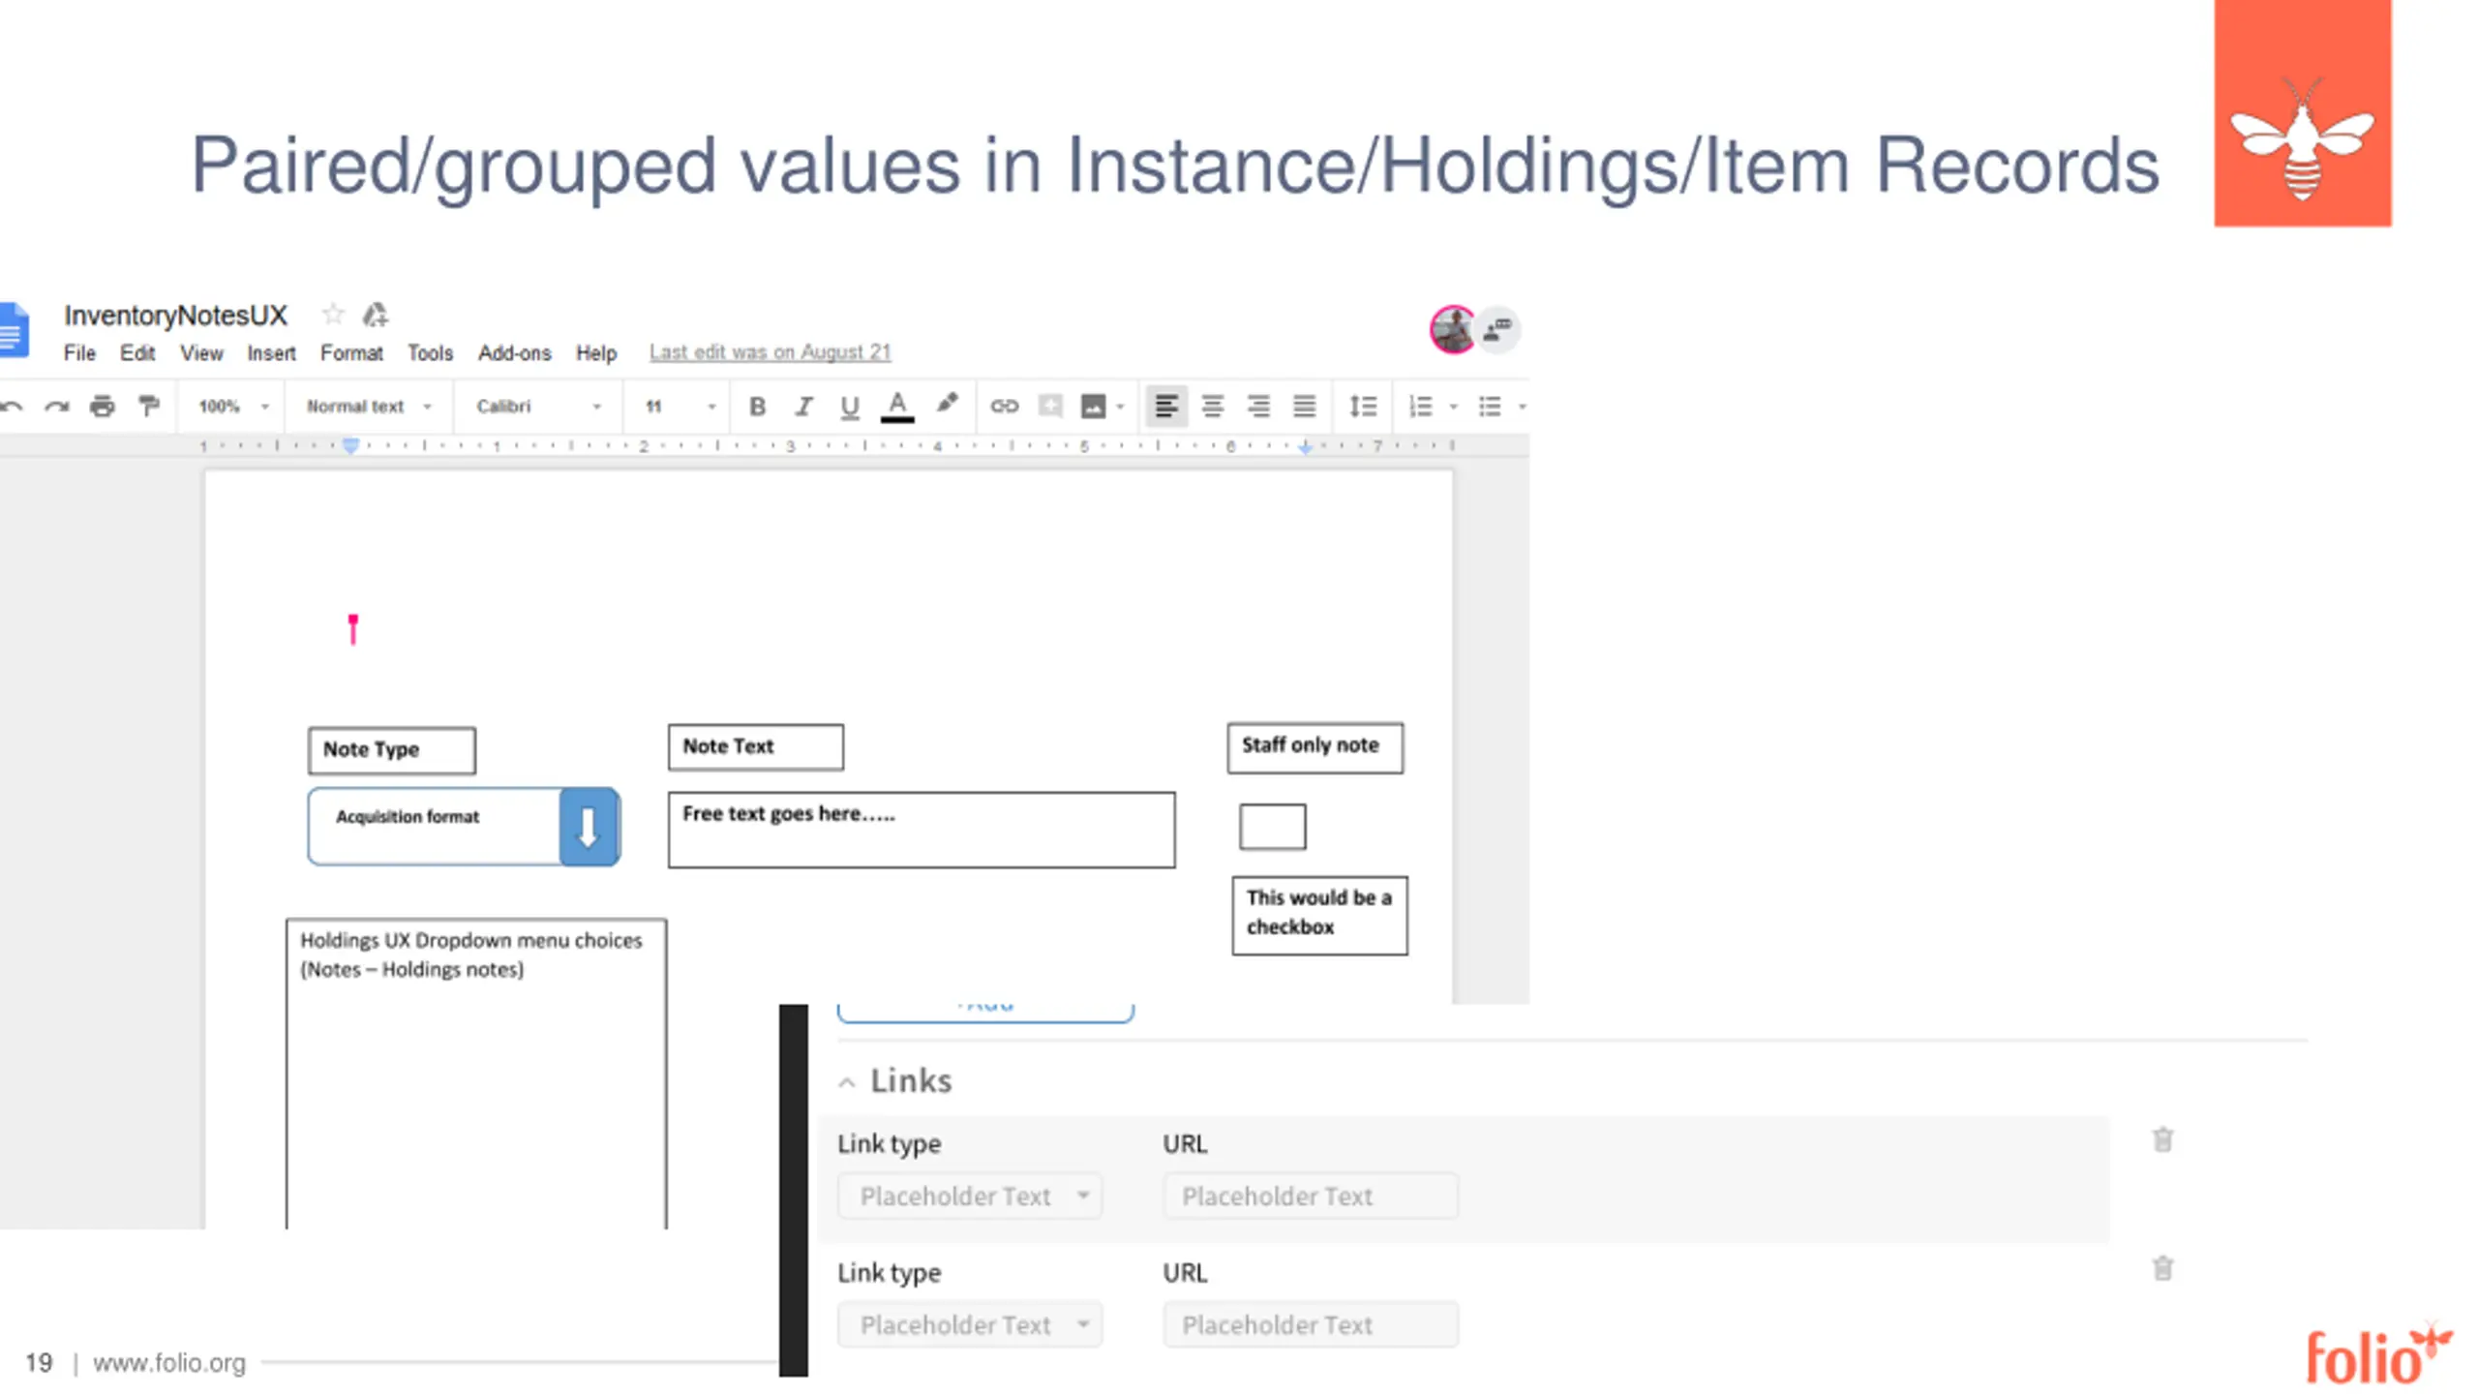2478x1394 pixels.
Task: Open the Edit menu
Action: pos(137,353)
